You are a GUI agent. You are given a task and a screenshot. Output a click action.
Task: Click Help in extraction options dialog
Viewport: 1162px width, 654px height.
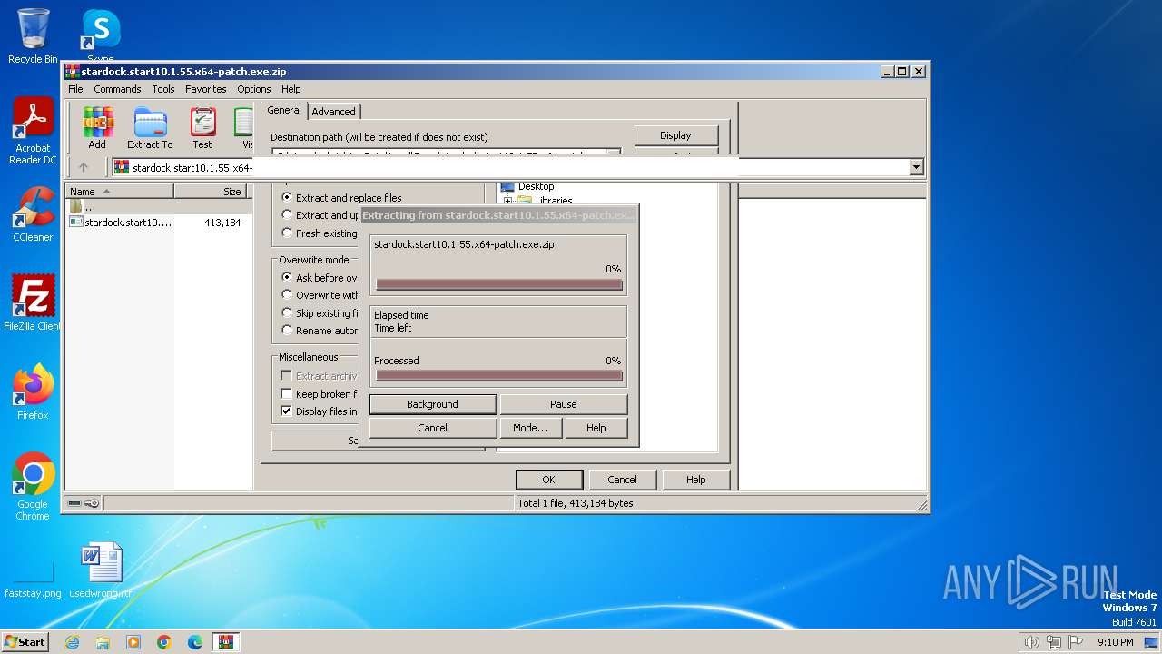695,480
